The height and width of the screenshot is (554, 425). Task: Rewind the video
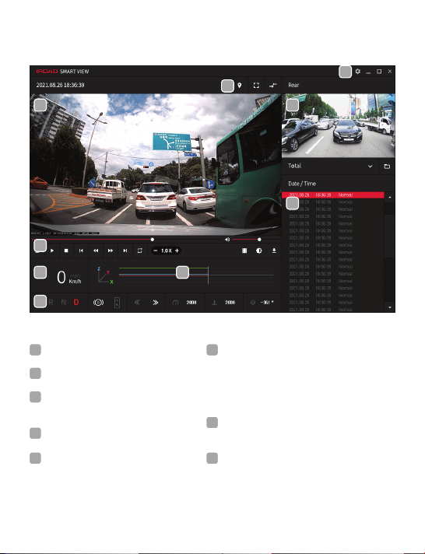point(96,251)
